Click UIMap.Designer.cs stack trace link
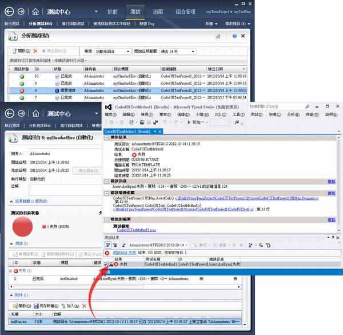 [247, 198]
